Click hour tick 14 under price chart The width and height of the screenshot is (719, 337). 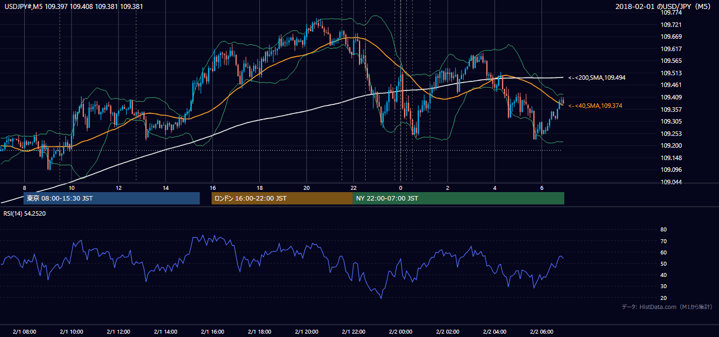click(165, 188)
